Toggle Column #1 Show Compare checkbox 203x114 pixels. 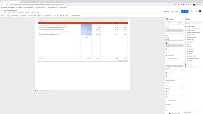[166, 55]
